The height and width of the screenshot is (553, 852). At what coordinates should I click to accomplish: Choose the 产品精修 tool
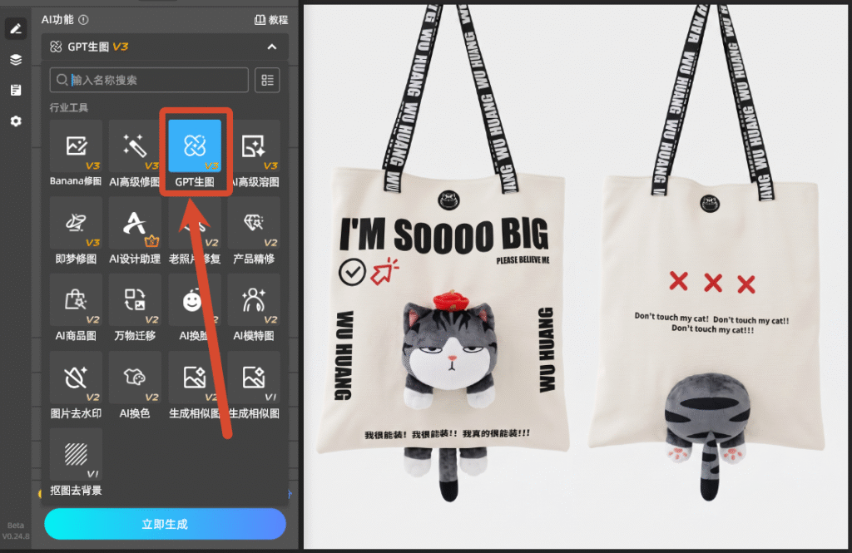[254, 231]
